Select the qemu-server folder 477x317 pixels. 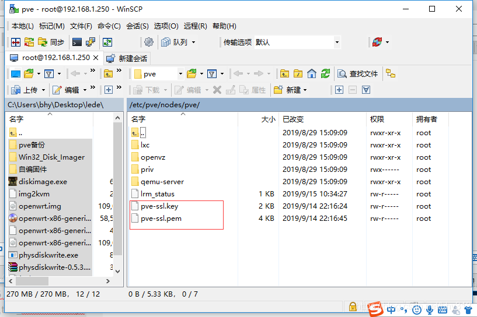162,182
